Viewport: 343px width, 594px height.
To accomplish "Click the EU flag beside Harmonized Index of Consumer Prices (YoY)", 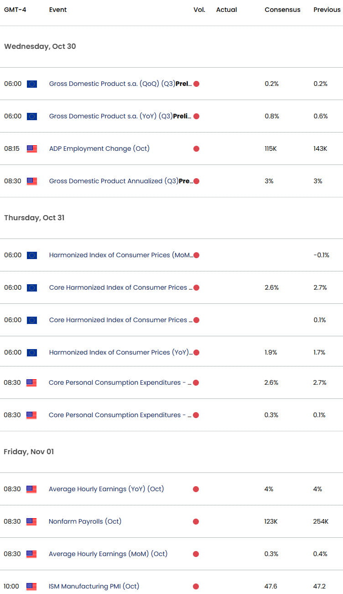I will pyautogui.click(x=31, y=352).
